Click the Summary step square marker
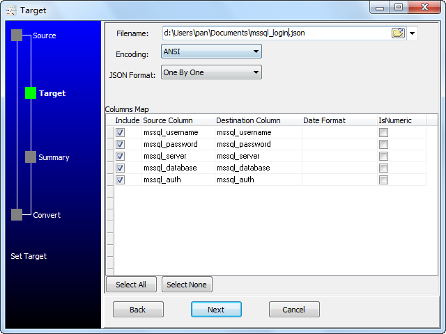The image size is (446, 334). (31, 157)
